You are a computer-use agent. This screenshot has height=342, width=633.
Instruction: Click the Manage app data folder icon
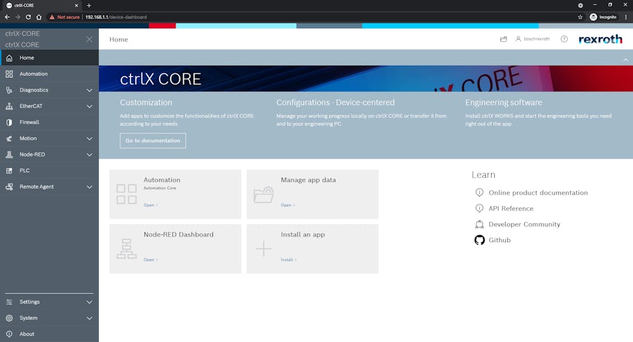click(x=264, y=195)
